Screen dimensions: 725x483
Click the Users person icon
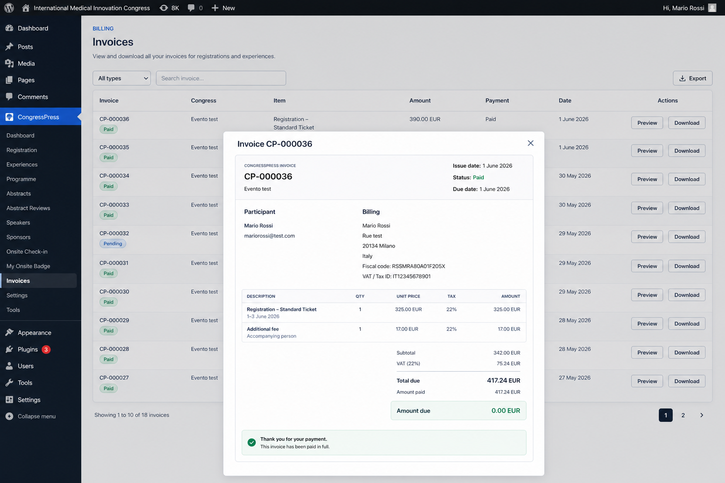tap(9, 366)
